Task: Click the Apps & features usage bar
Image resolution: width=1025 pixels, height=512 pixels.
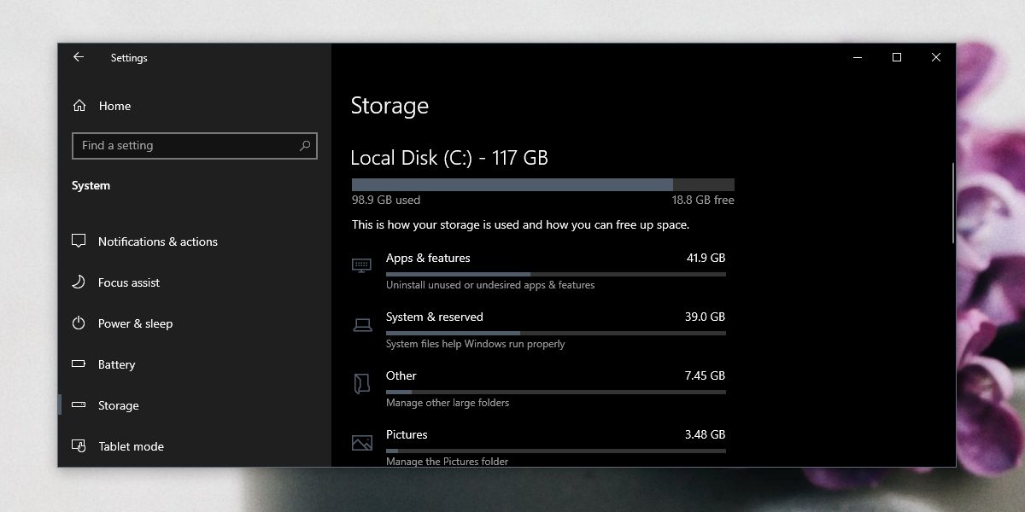Action: click(555, 274)
